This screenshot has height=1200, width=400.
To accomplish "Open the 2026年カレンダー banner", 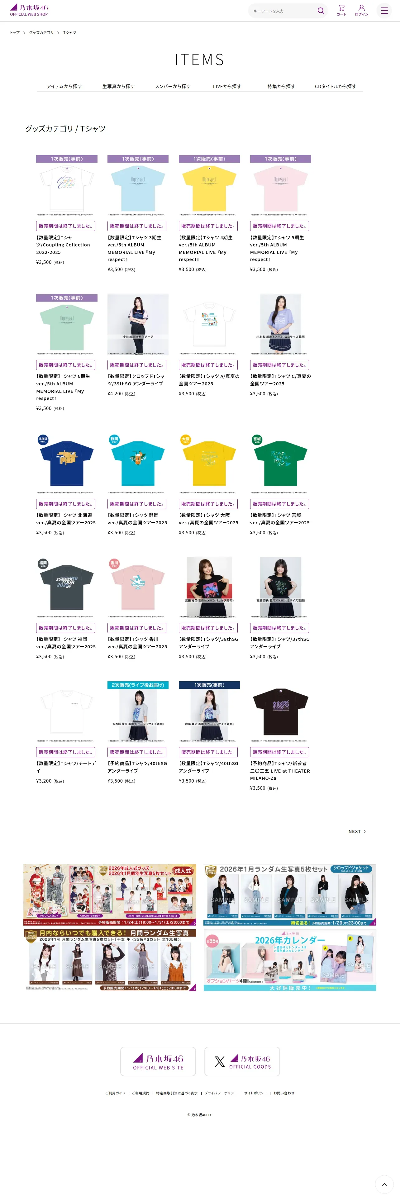I will point(290,960).
